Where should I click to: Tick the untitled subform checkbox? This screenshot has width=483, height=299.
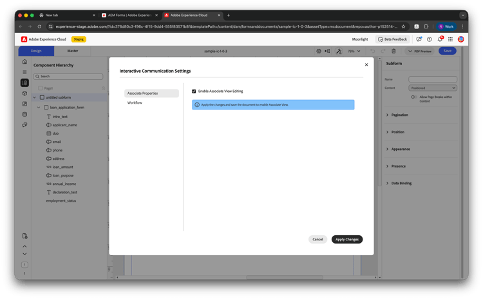tap(43, 97)
